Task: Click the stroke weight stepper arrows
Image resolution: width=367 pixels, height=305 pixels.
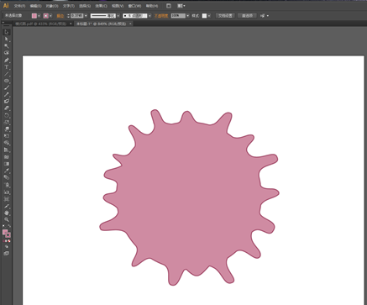Action: [x=68, y=16]
